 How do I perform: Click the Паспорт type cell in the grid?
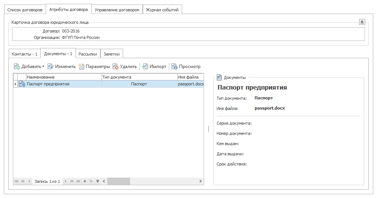(139, 84)
